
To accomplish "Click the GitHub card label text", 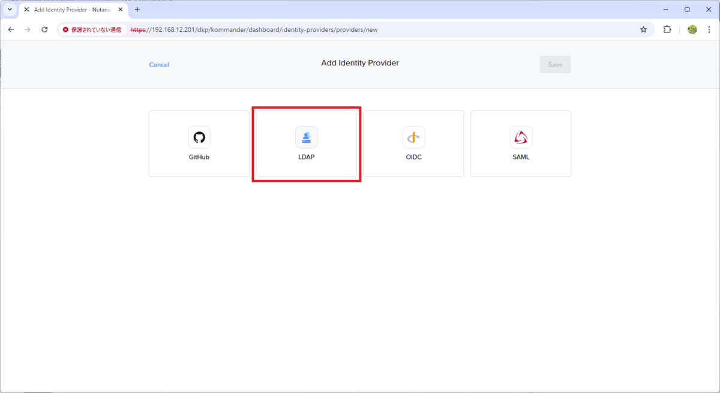I will tap(199, 157).
